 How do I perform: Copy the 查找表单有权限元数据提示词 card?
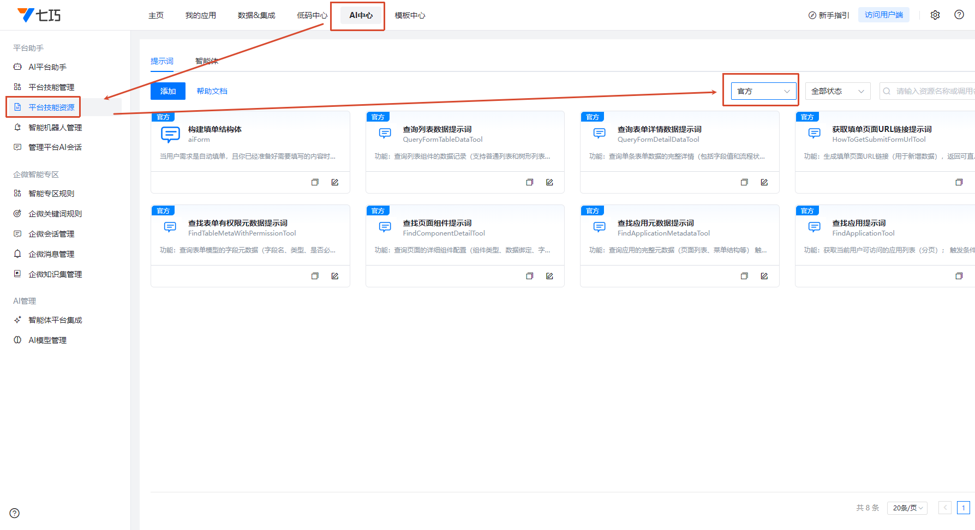[x=315, y=276]
